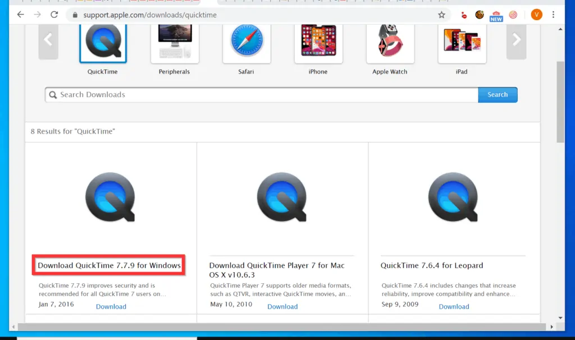Click the scroll up arrow
The height and width of the screenshot is (340, 575).
[560, 29]
